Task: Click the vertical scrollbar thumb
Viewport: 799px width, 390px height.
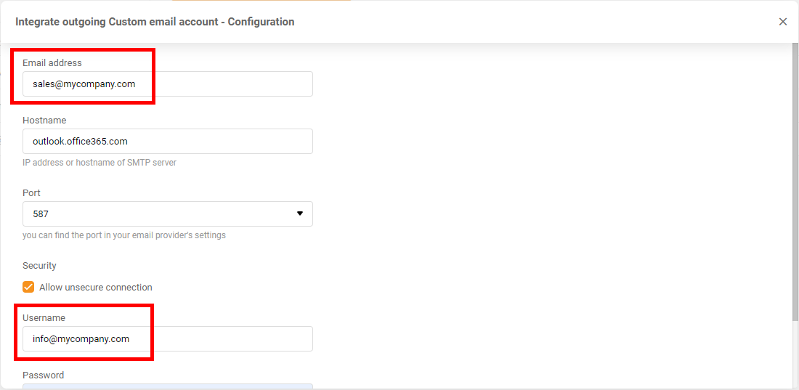Action: pyautogui.click(x=795, y=182)
